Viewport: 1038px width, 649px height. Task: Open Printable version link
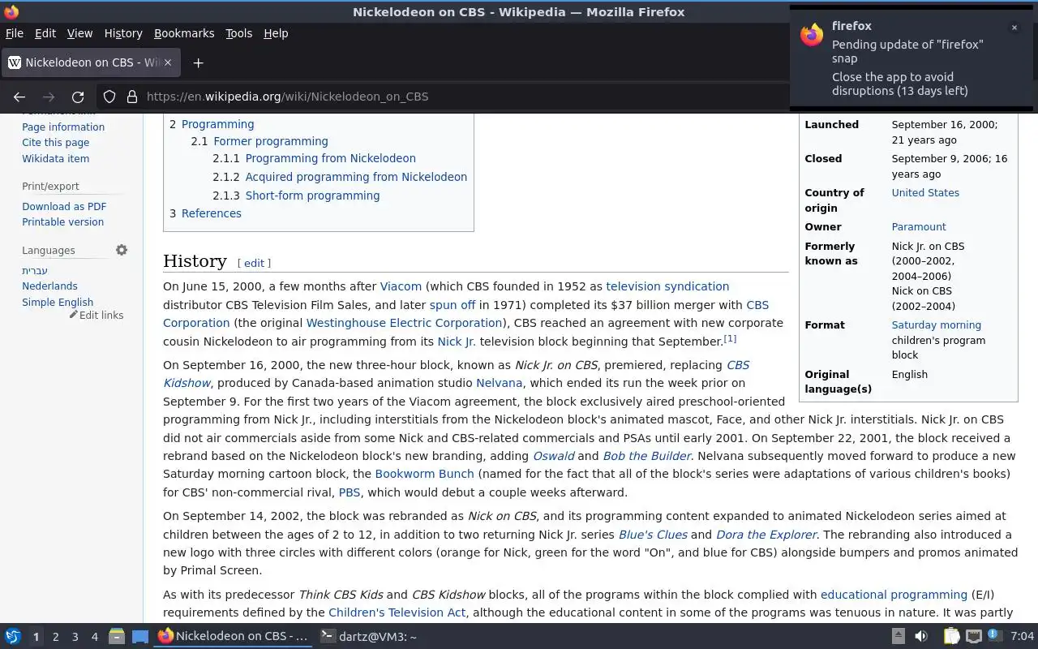pos(63,222)
